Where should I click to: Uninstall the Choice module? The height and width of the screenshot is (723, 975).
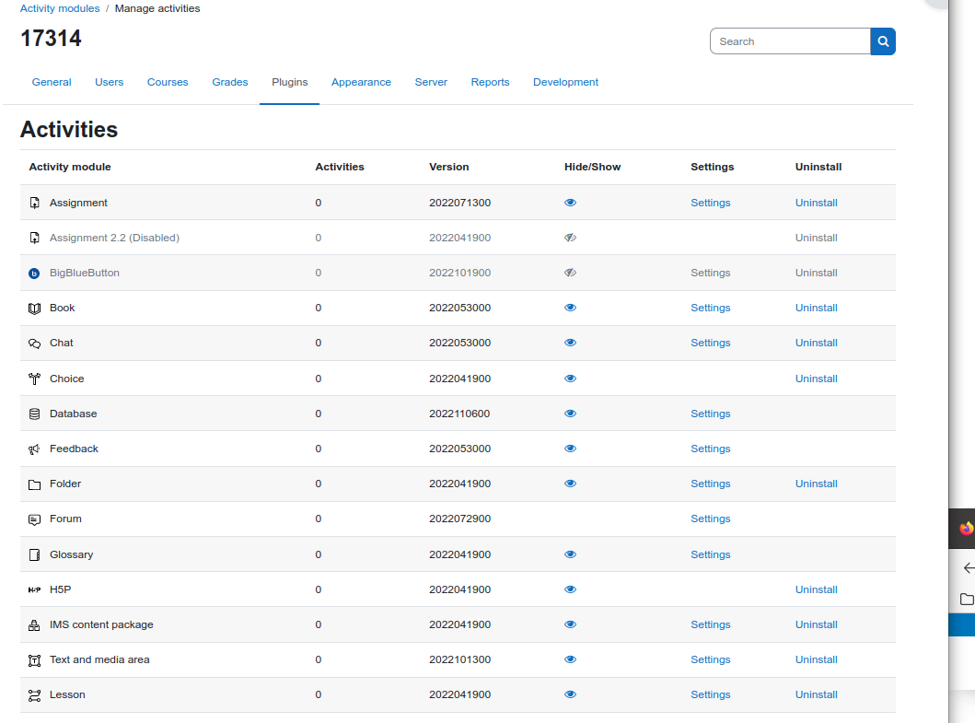816,379
